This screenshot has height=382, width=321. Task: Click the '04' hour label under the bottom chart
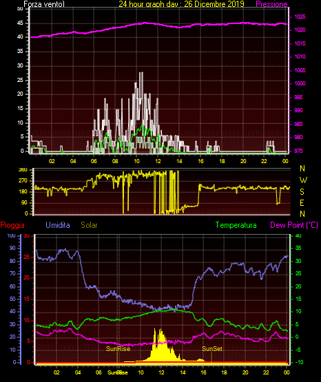tap(78, 372)
